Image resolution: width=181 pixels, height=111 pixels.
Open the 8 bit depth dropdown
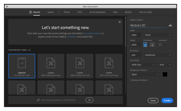click(x=165, y=65)
